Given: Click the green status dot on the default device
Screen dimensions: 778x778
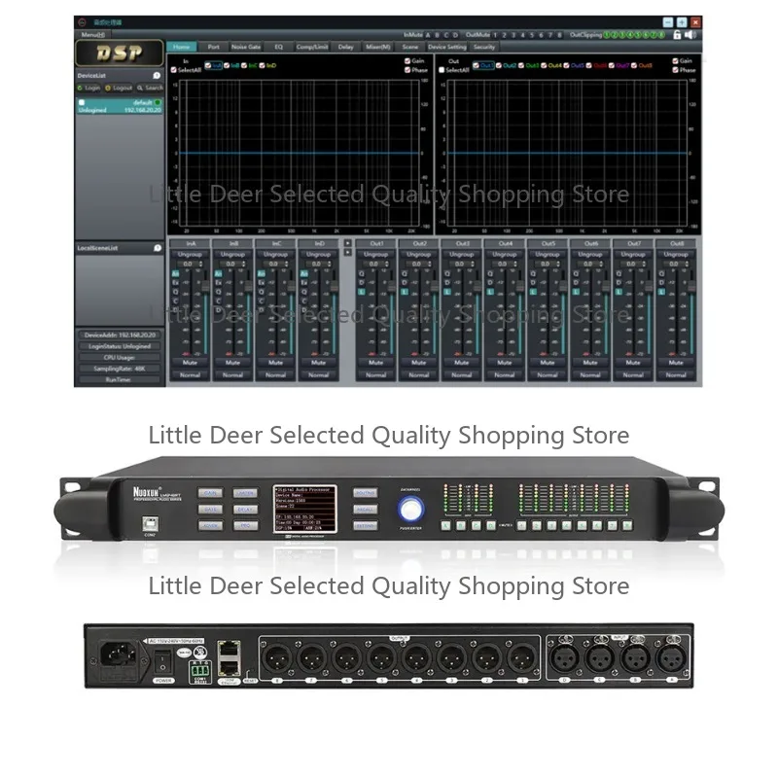Looking at the screenshot, I should tap(157, 103).
